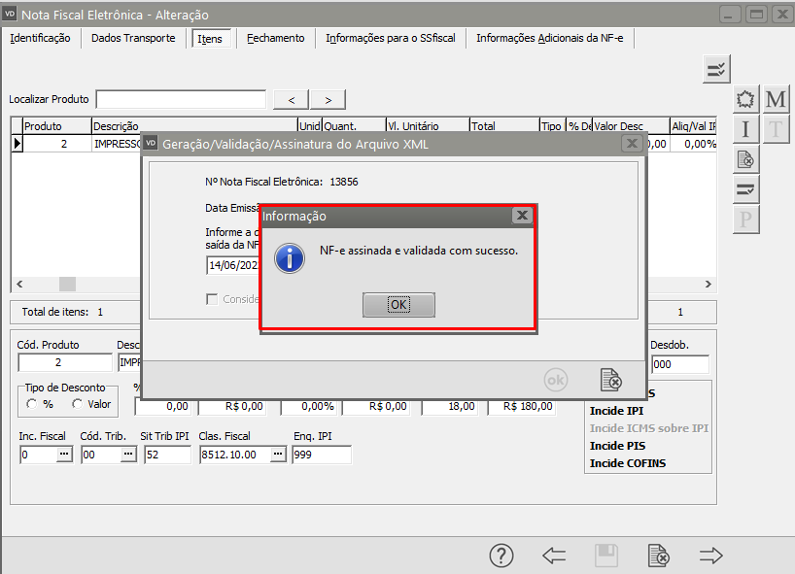Screen dimensions: 795x574
Task: Click the Clas. Fiscal field 8512.10.00
Action: tap(234, 455)
